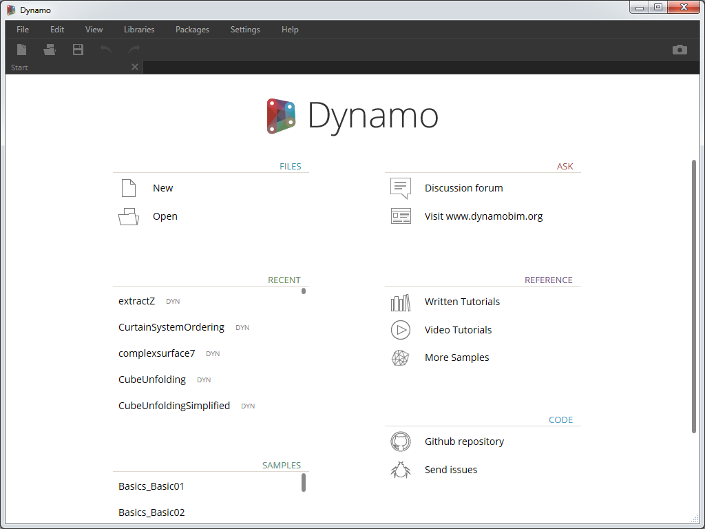This screenshot has height=529, width=705.
Task: Click the Github octocat icon
Action: [400, 442]
